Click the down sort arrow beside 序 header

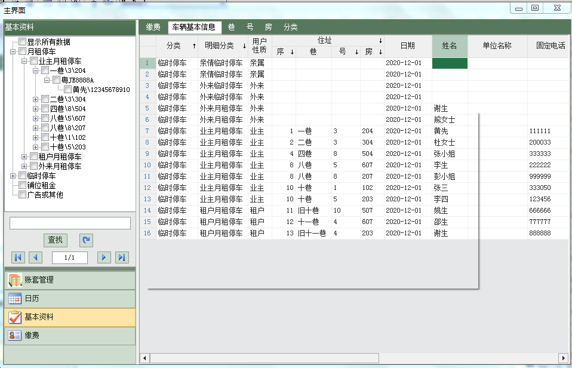(292, 52)
